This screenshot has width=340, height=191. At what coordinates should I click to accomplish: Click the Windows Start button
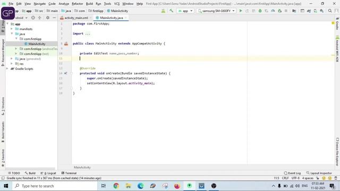pos(6,186)
